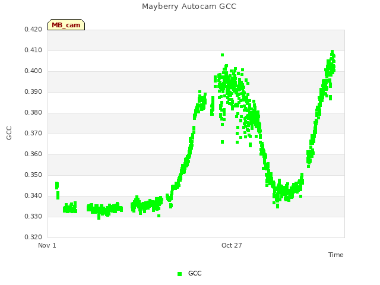Image resolution: width=380 pixels, height=285 pixels.
Task: Click the 0.320 y-axis value
Action: [33, 237]
